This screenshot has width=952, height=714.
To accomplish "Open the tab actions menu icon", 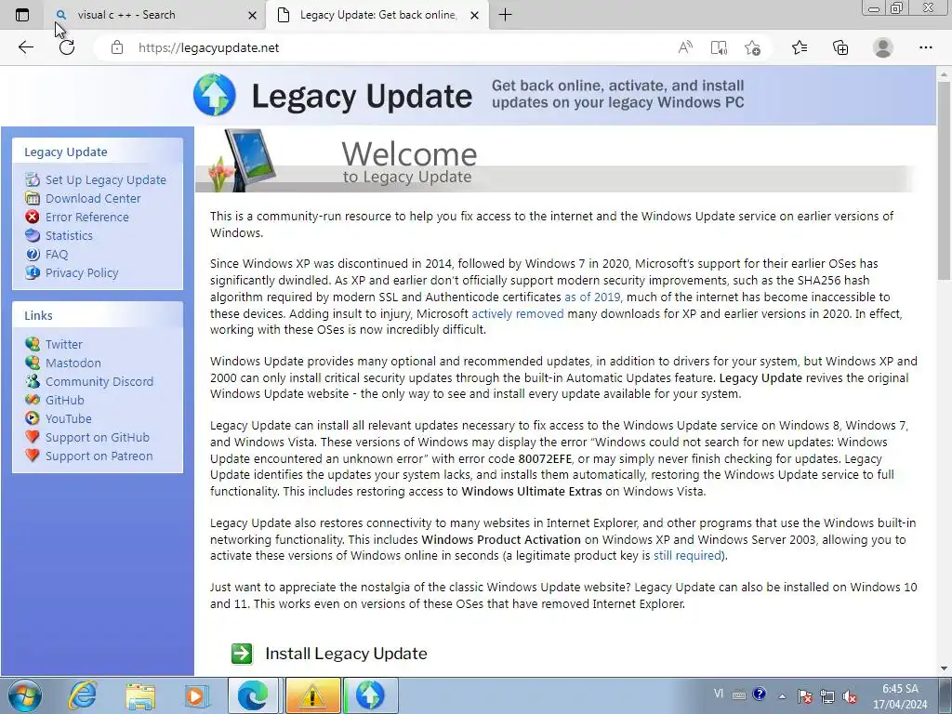I will [22, 15].
